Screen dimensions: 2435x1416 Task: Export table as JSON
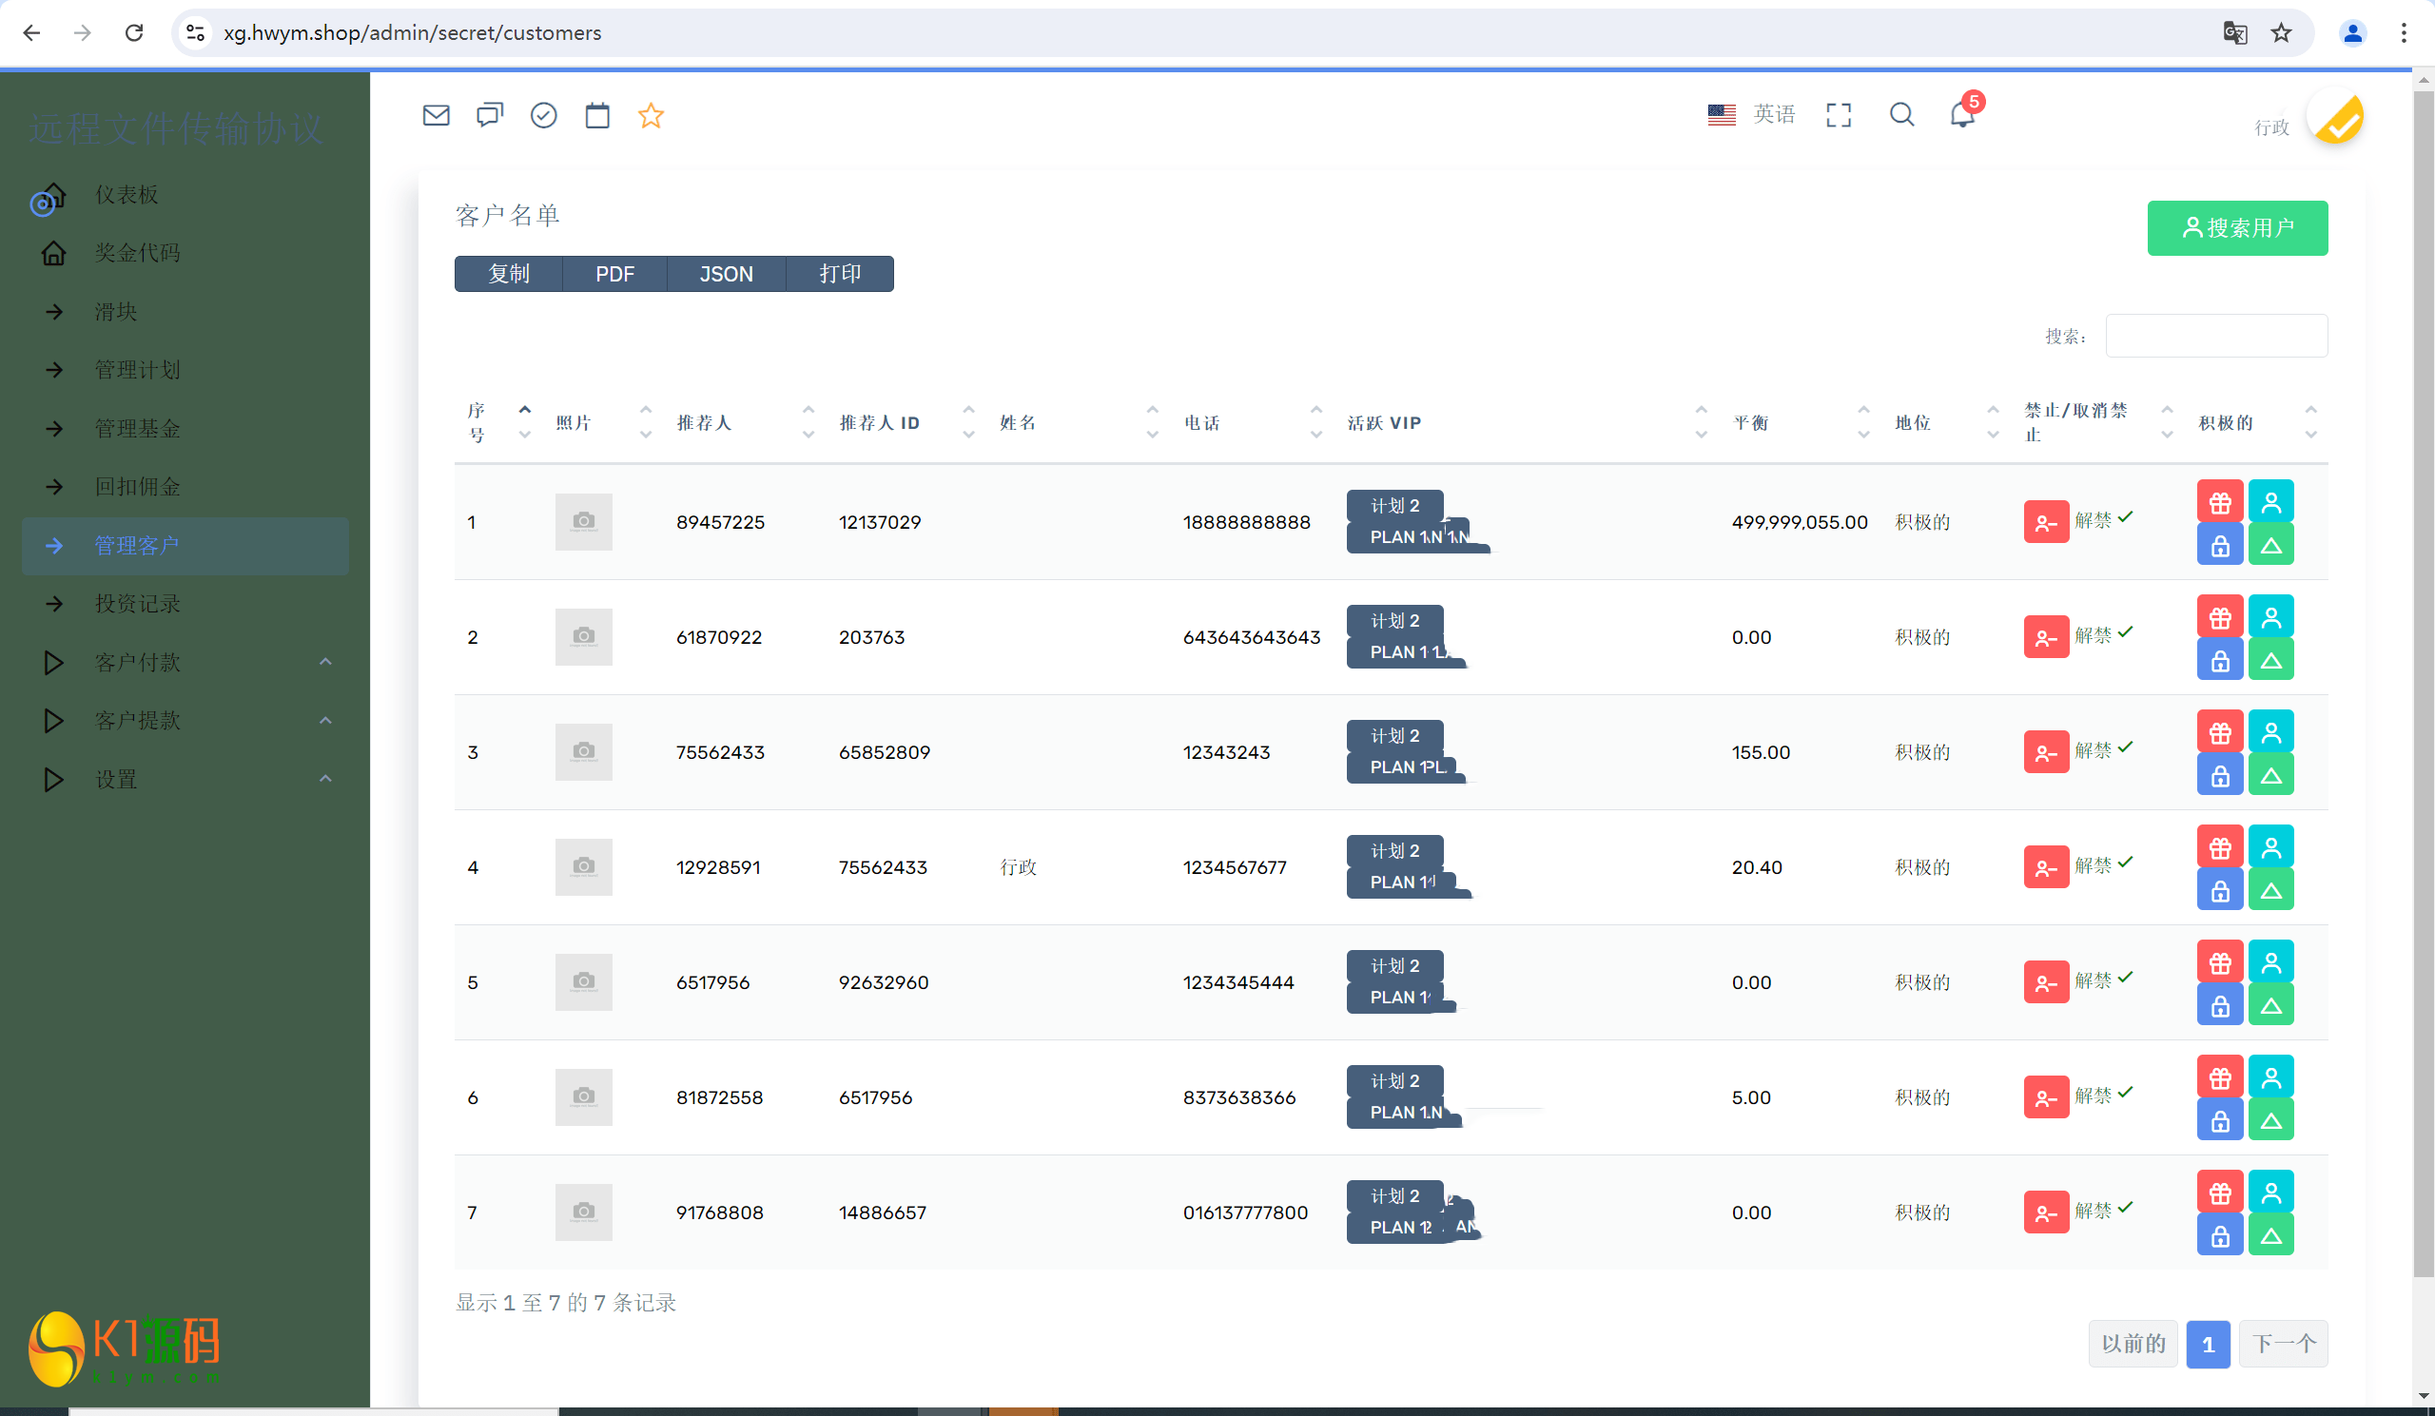pyautogui.click(x=726, y=273)
